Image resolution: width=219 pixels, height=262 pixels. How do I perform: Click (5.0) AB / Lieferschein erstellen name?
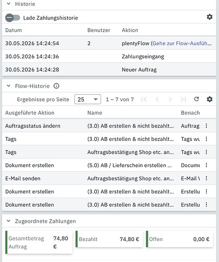[129, 165]
